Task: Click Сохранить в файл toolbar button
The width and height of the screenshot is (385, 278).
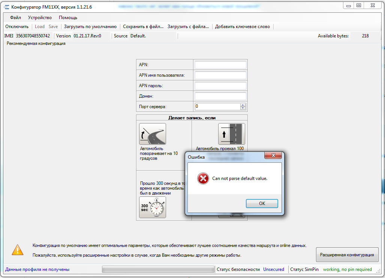Action: coord(143,27)
